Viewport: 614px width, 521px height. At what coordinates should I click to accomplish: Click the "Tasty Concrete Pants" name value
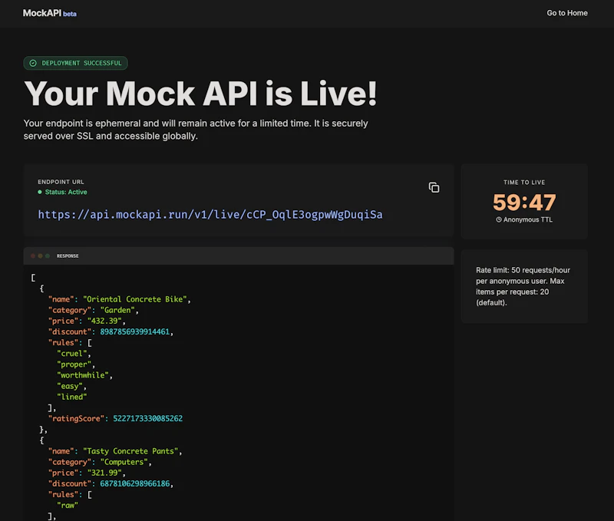[x=130, y=451]
